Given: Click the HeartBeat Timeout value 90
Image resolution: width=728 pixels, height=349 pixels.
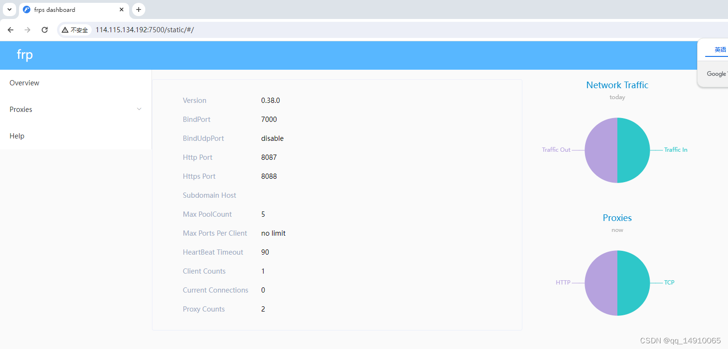Looking at the screenshot, I should 265,252.
